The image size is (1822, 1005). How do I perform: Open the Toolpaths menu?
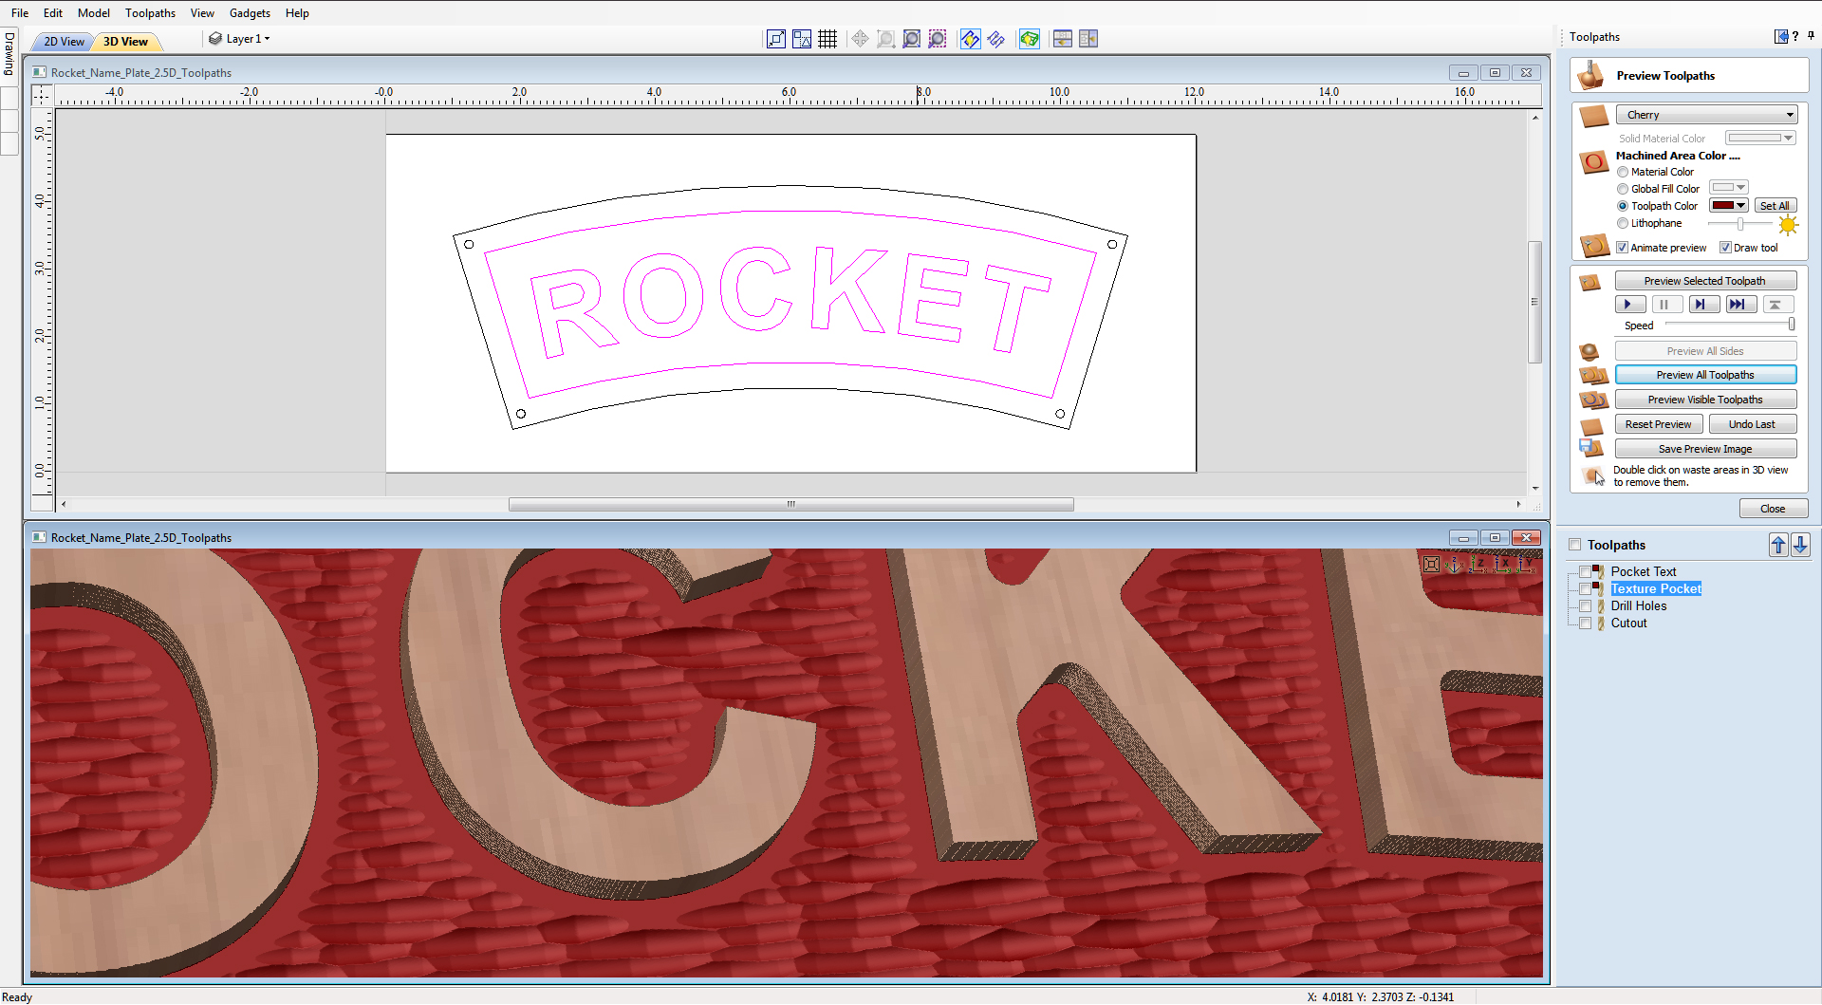point(150,13)
